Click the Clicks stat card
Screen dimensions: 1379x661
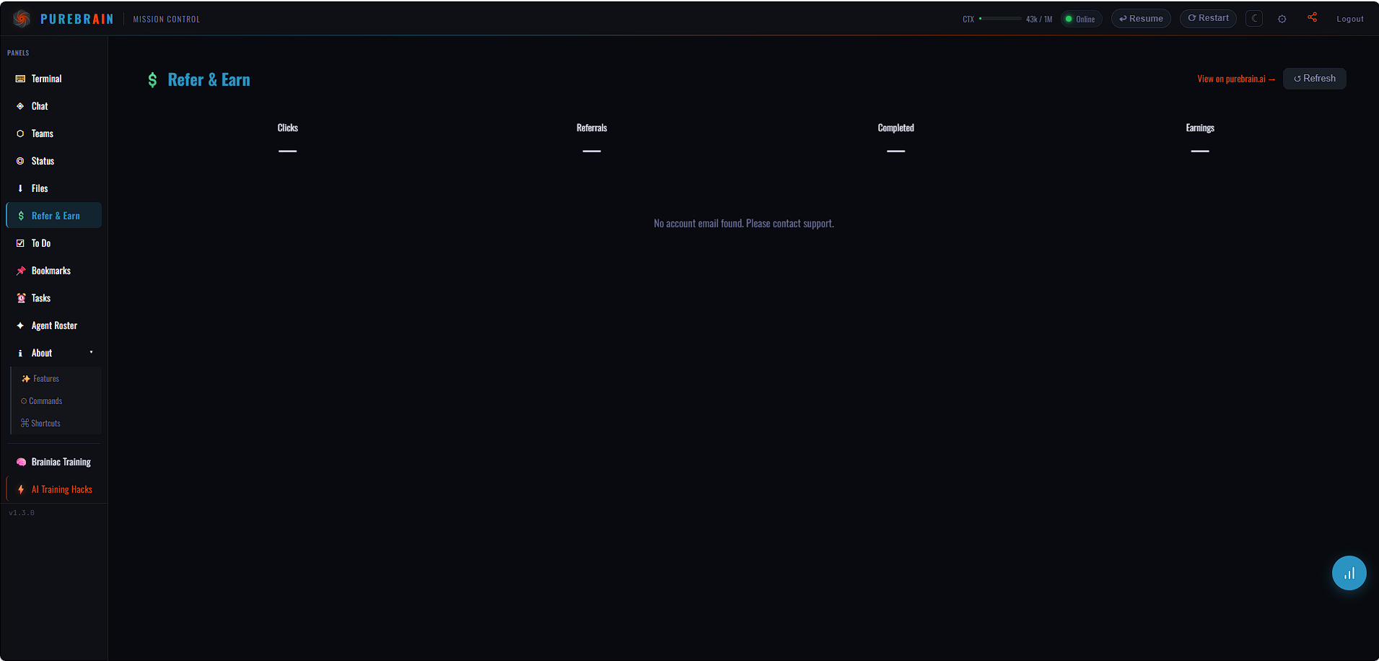pyautogui.click(x=288, y=139)
